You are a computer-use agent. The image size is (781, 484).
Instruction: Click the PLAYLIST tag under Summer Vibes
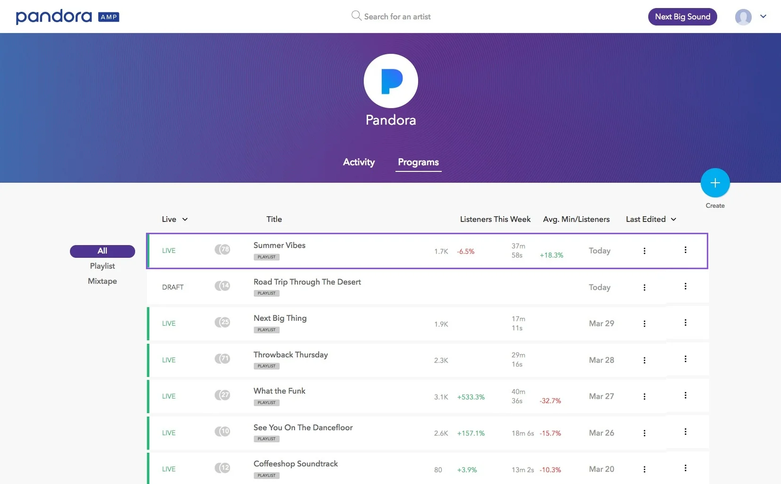coord(266,257)
